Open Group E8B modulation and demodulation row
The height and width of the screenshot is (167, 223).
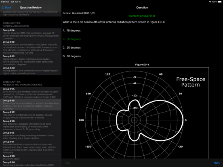point(31,47)
